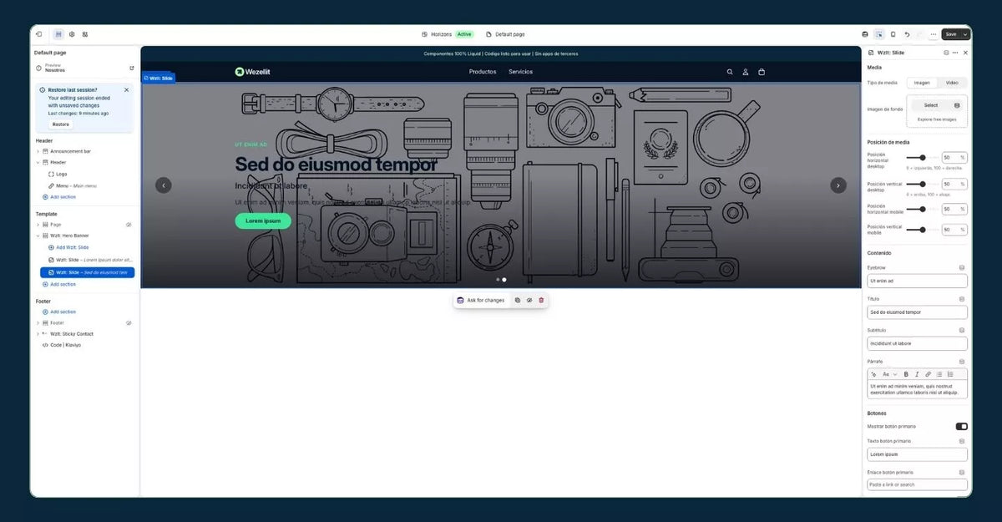The width and height of the screenshot is (1002, 522).
Task: Collapse the Header section
Action: coord(38,162)
